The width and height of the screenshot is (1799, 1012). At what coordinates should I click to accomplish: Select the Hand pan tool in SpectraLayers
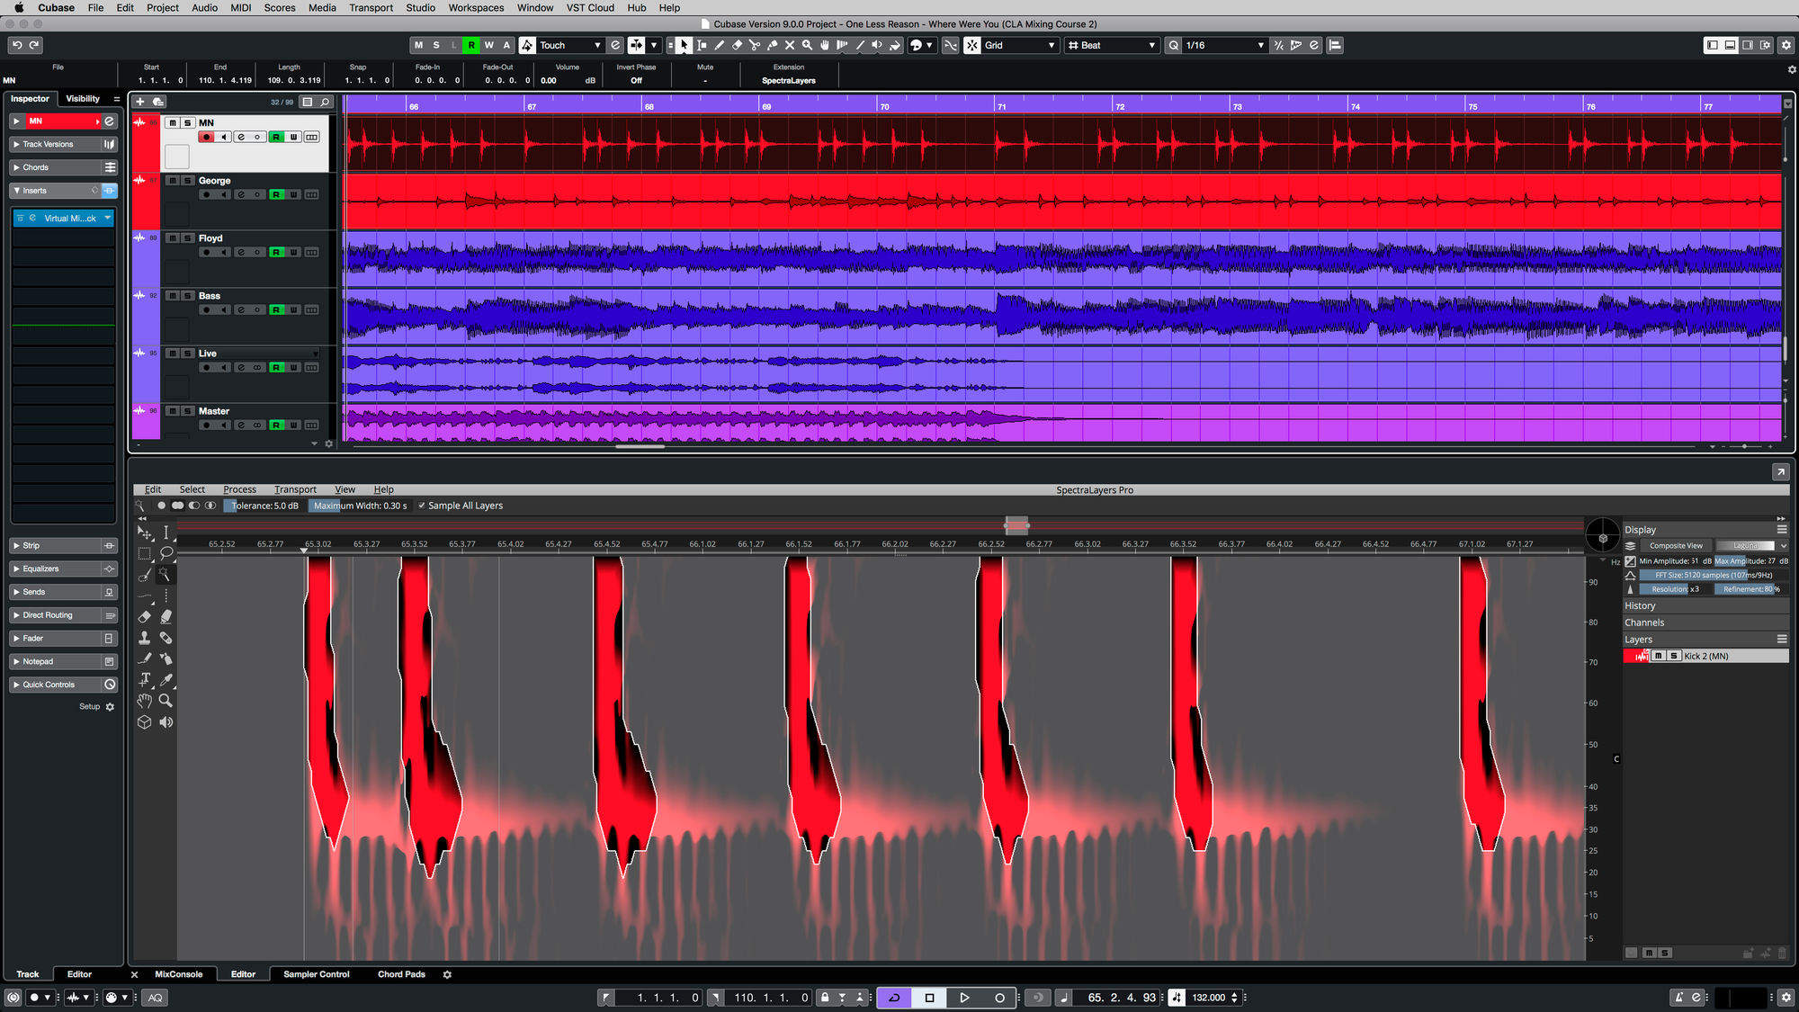pyautogui.click(x=144, y=702)
